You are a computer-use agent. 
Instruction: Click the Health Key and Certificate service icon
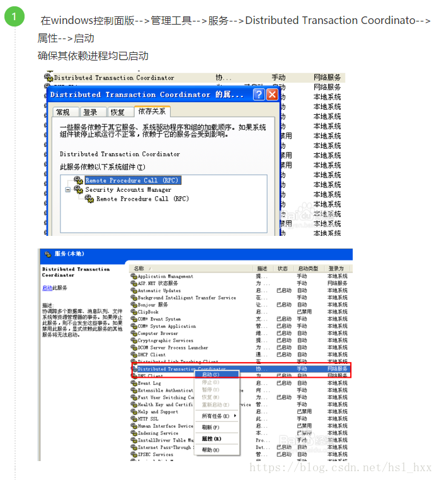coord(134,404)
